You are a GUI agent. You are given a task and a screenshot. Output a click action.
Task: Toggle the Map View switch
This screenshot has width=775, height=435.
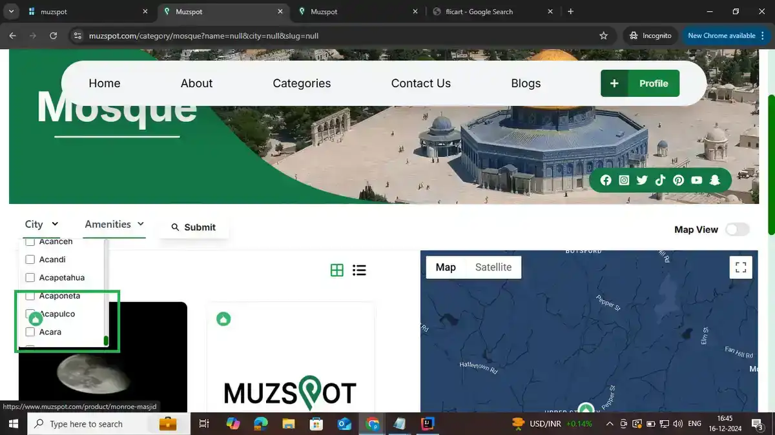click(738, 229)
